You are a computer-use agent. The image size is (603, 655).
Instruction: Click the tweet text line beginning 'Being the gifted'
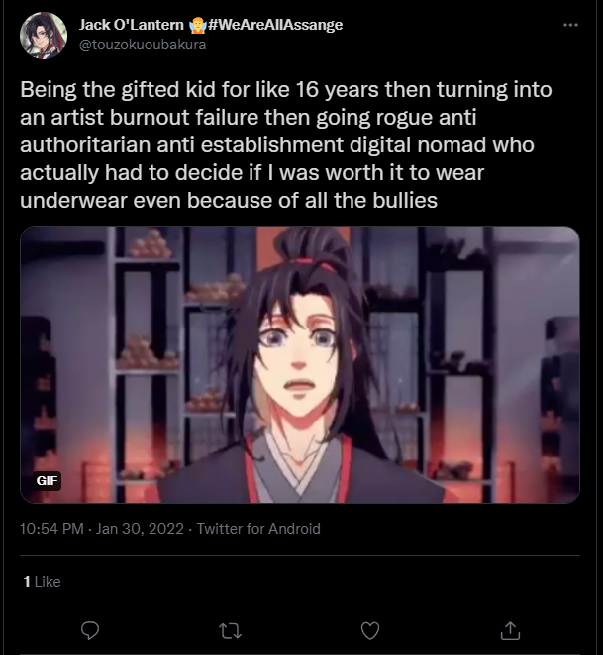point(286,90)
